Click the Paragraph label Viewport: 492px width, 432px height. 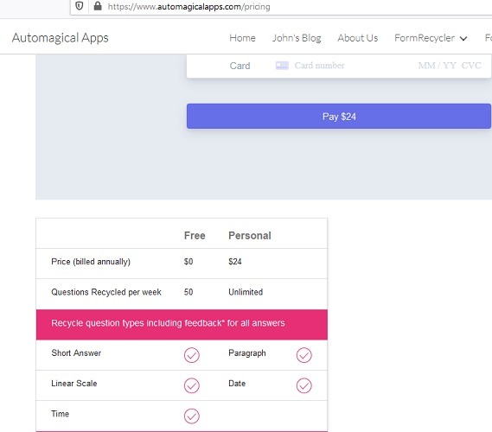coord(247,353)
